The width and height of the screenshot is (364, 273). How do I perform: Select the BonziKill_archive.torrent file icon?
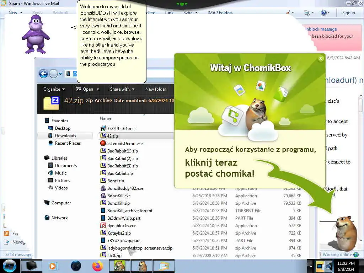103,210
